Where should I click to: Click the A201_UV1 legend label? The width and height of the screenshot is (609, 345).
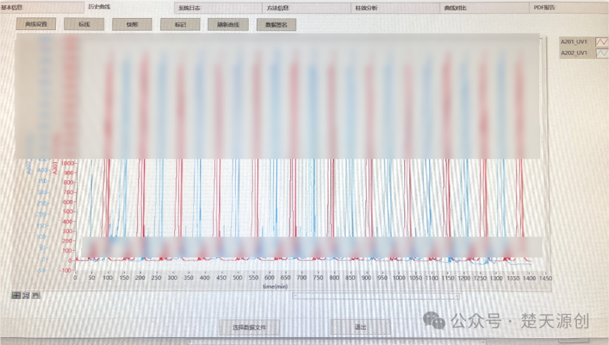click(x=574, y=42)
